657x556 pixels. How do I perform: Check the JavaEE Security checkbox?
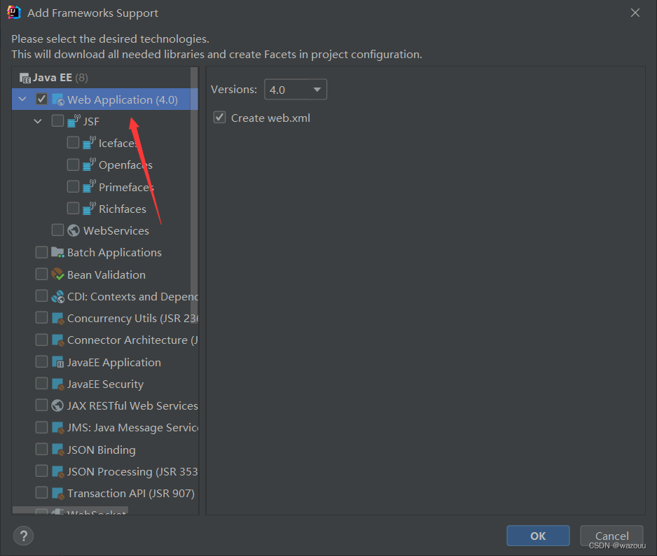[41, 383]
